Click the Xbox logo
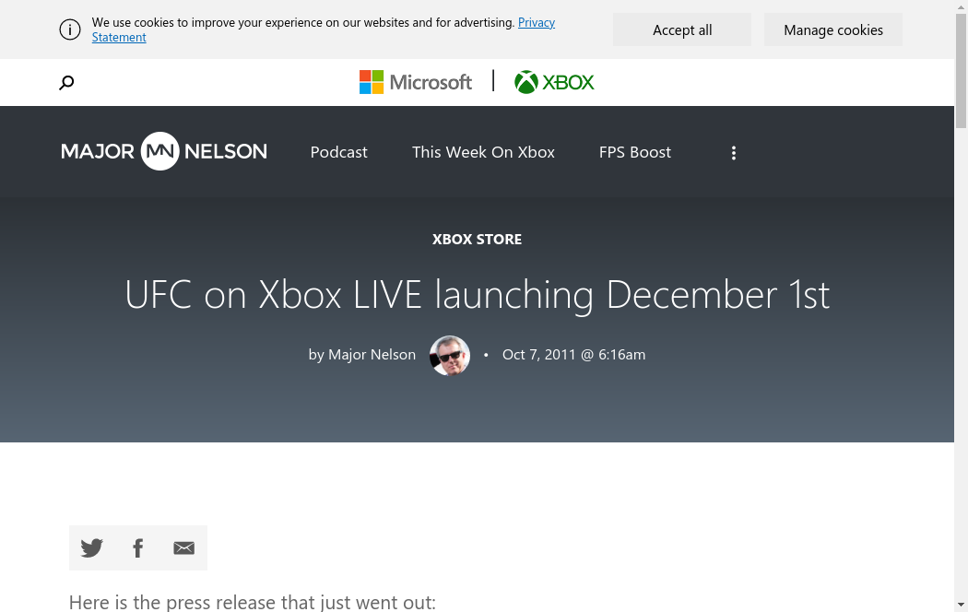 (x=554, y=82)
